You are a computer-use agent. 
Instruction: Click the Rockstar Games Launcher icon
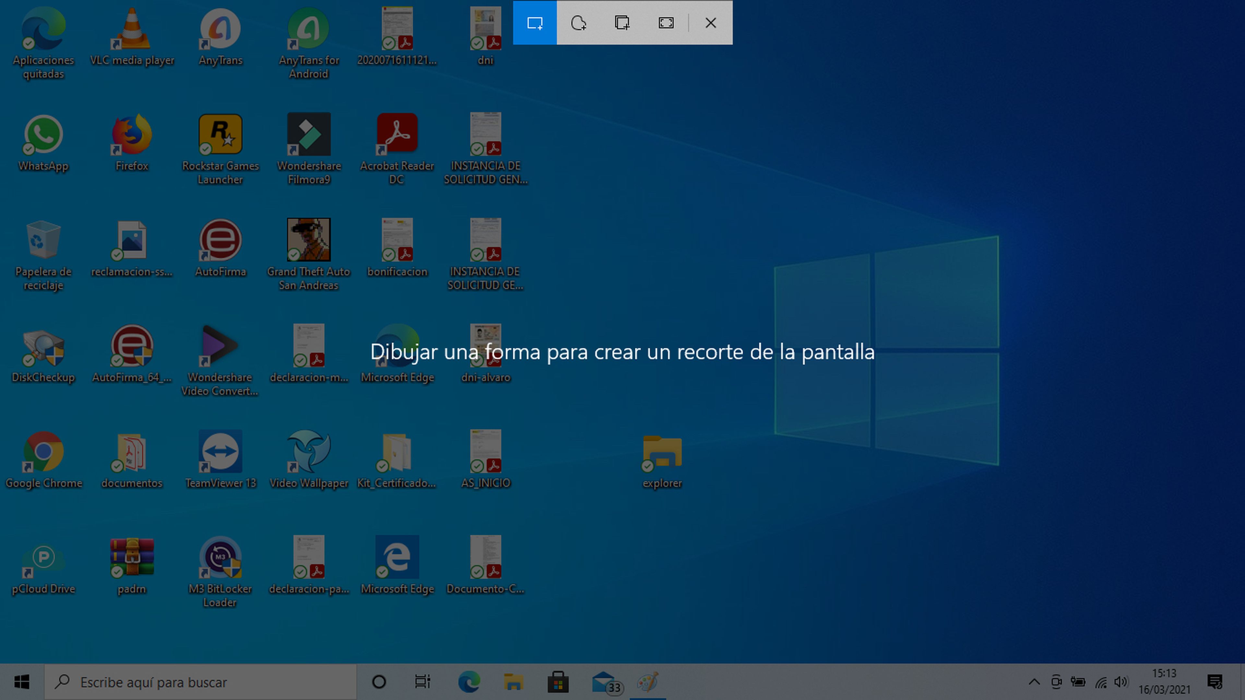tap(220, 135)
